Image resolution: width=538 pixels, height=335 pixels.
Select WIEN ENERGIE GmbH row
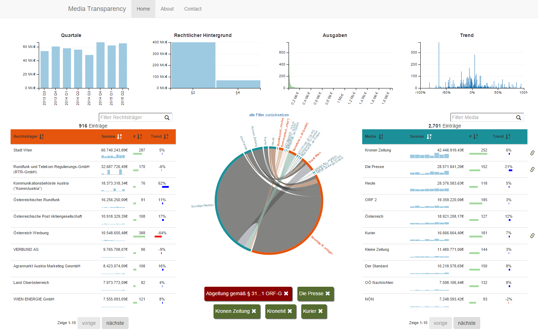[x=93, y=302]
